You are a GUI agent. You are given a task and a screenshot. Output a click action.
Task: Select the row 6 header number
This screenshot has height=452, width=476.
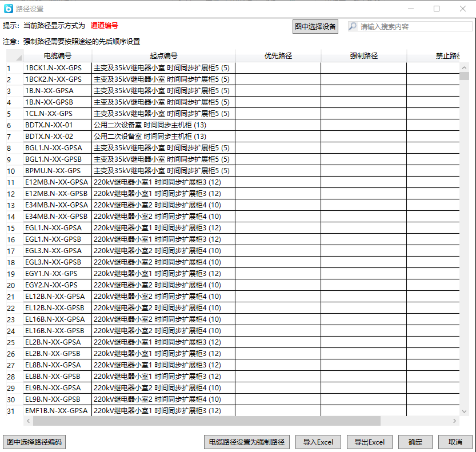(x=10, y=125)
